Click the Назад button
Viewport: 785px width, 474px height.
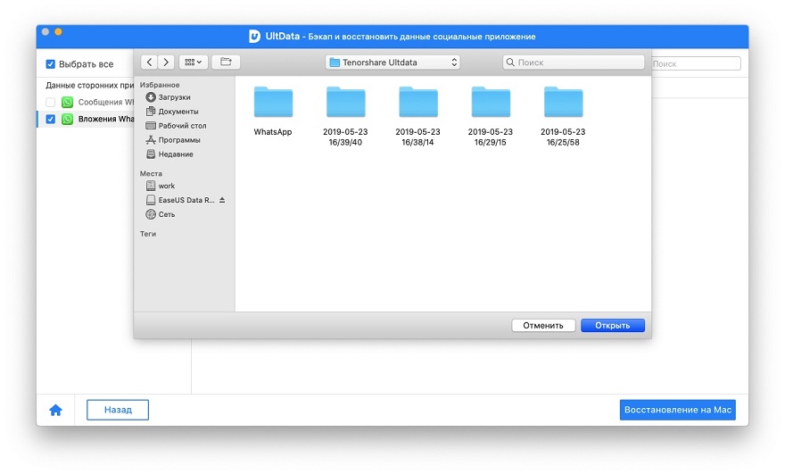pyautogui.click(x=118, y=410)
